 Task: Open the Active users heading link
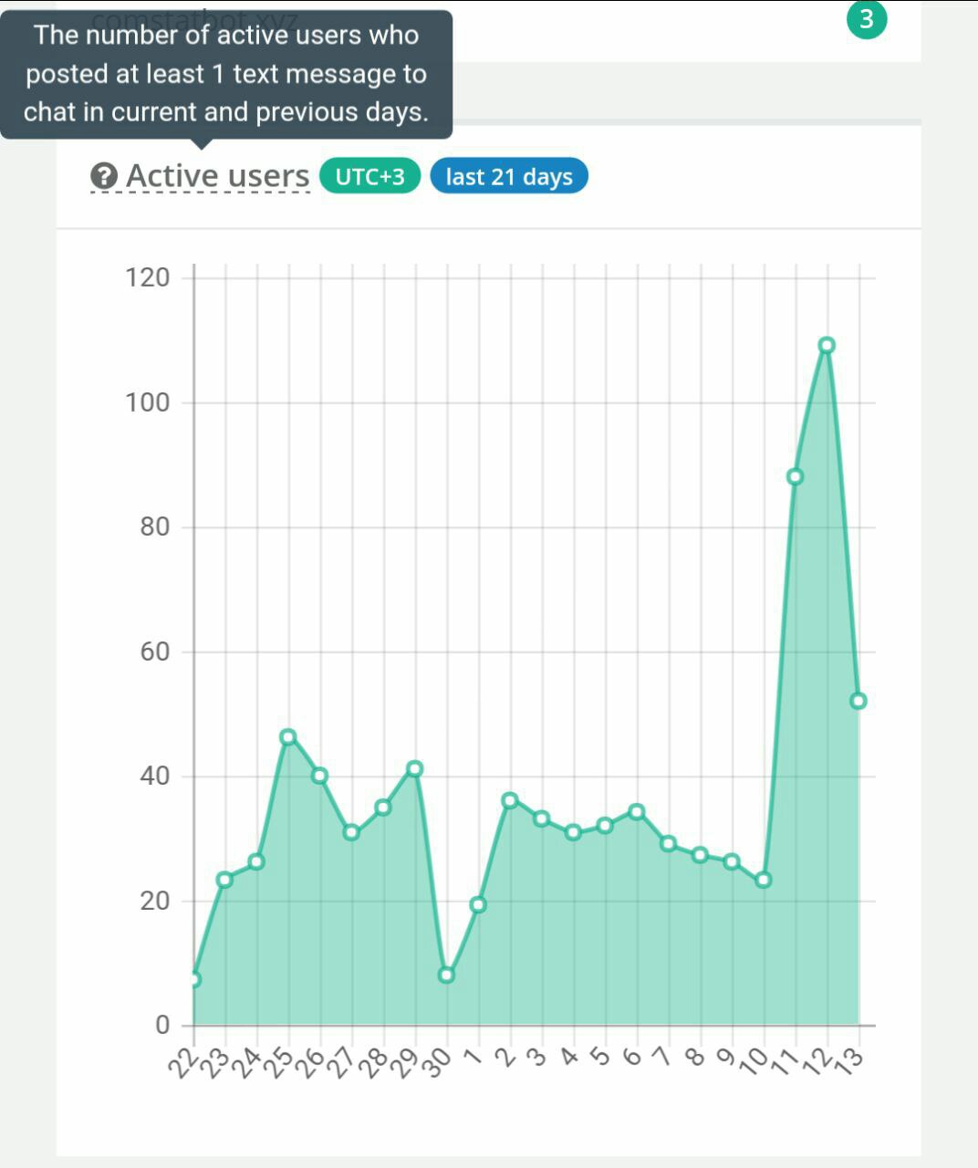tap(218, 176)
